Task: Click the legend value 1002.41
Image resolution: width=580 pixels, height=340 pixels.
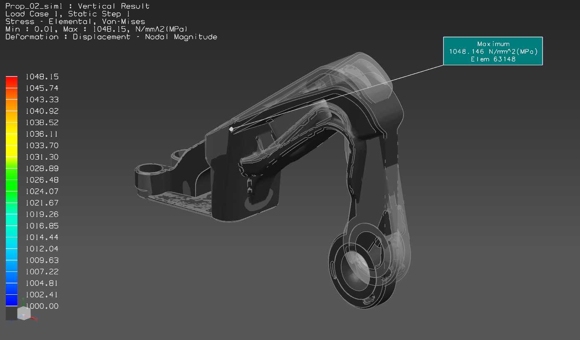Action: [x=42, y=295]
